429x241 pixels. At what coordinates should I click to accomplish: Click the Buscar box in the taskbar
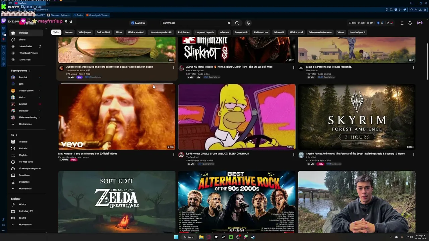pos(189,237)
